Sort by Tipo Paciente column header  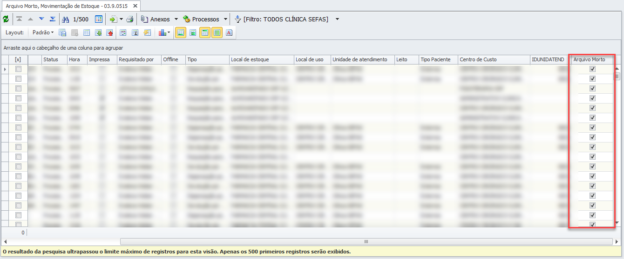(x=438, y=59)
